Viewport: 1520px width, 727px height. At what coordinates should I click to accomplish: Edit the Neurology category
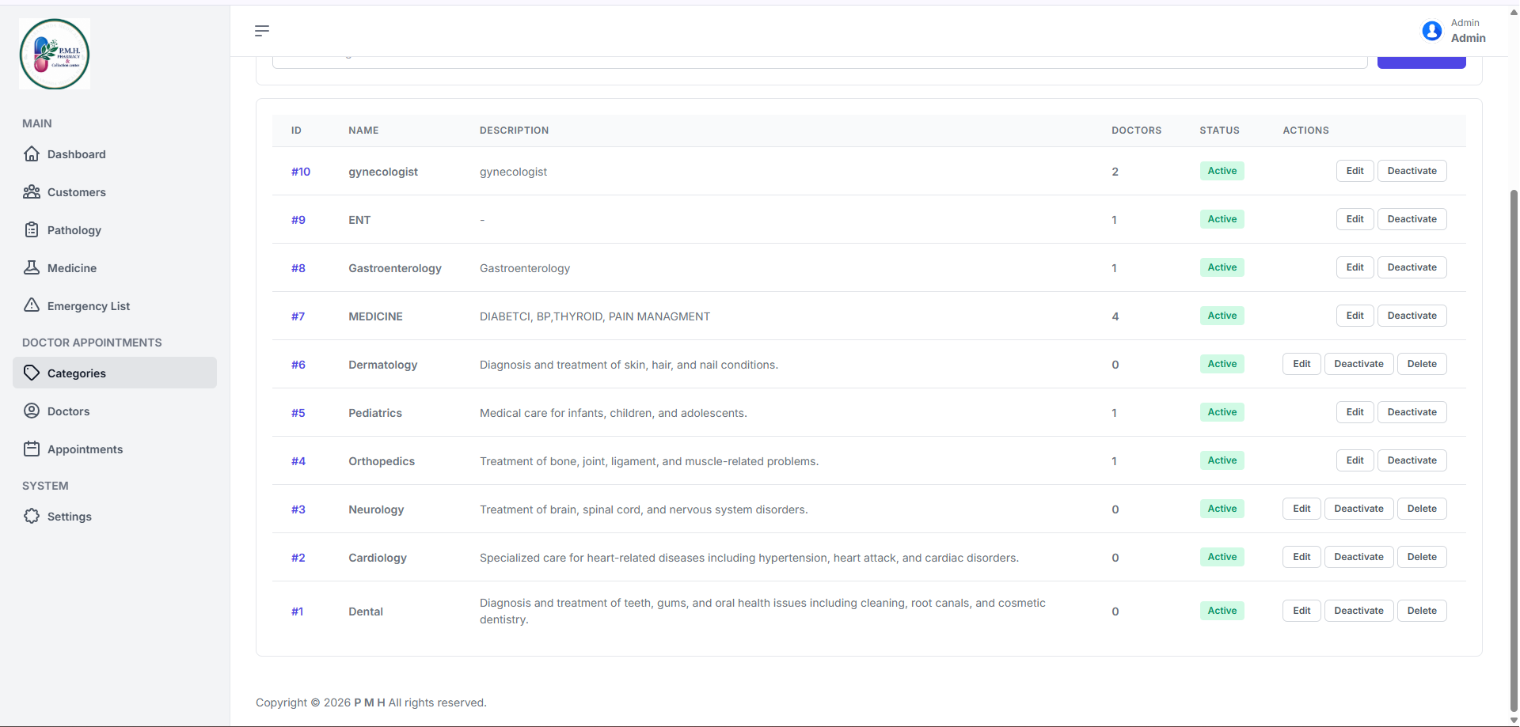(x=1301, y=509)
